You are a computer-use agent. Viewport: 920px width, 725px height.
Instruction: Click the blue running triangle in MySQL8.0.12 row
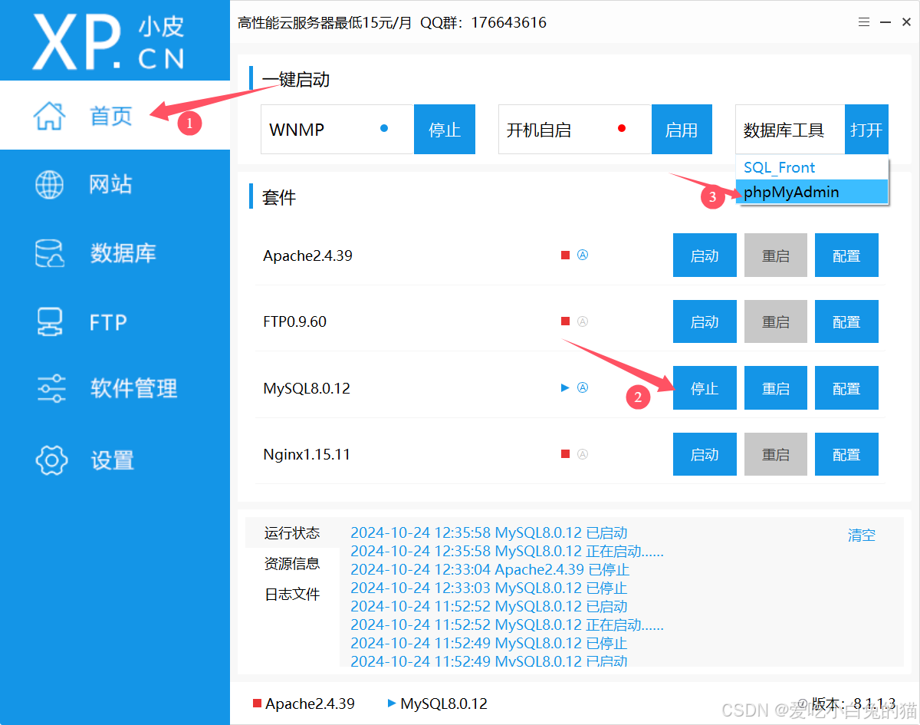(x=565, y=388)
